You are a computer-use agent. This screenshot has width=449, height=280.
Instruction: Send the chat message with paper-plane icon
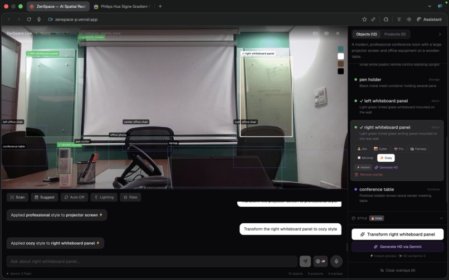pos(305,261)
